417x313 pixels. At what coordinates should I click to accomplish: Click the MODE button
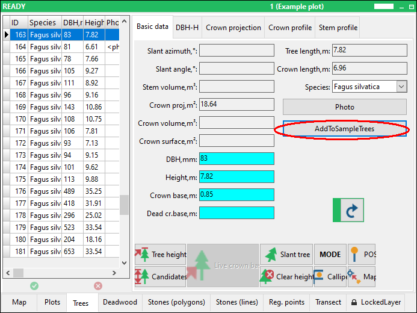click(x=330, y=255)
